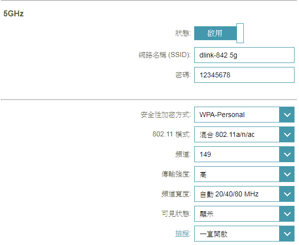Screen dimensions: 299x245
Task: Open the 頻道寬度 dropdown showing 自動 20/40/80 MHz
Action: tap(244, 194)
